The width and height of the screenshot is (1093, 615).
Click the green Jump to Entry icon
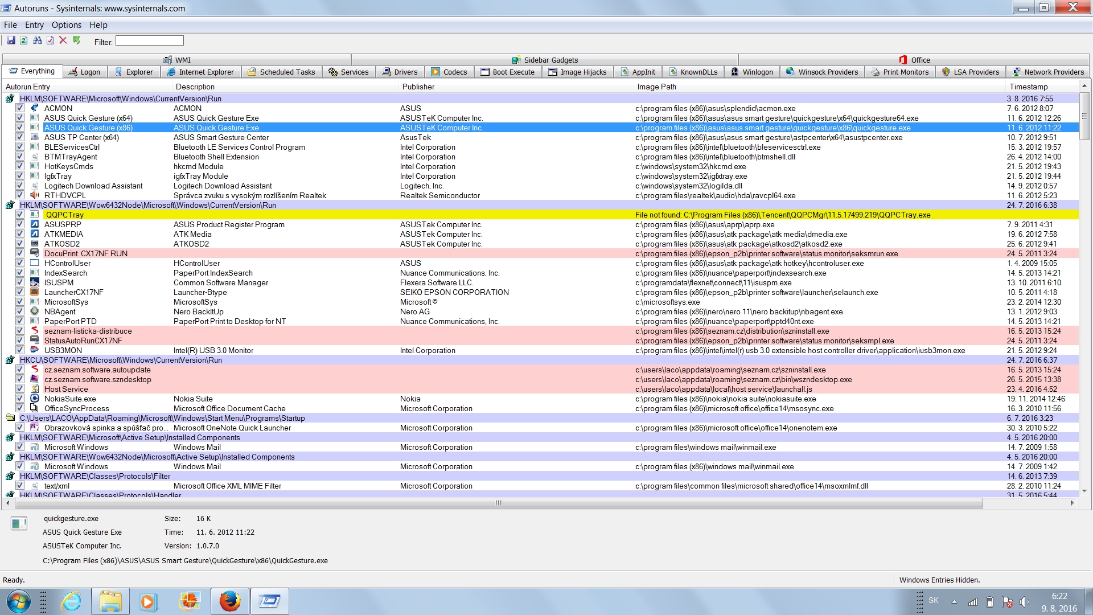coord(76,40)
